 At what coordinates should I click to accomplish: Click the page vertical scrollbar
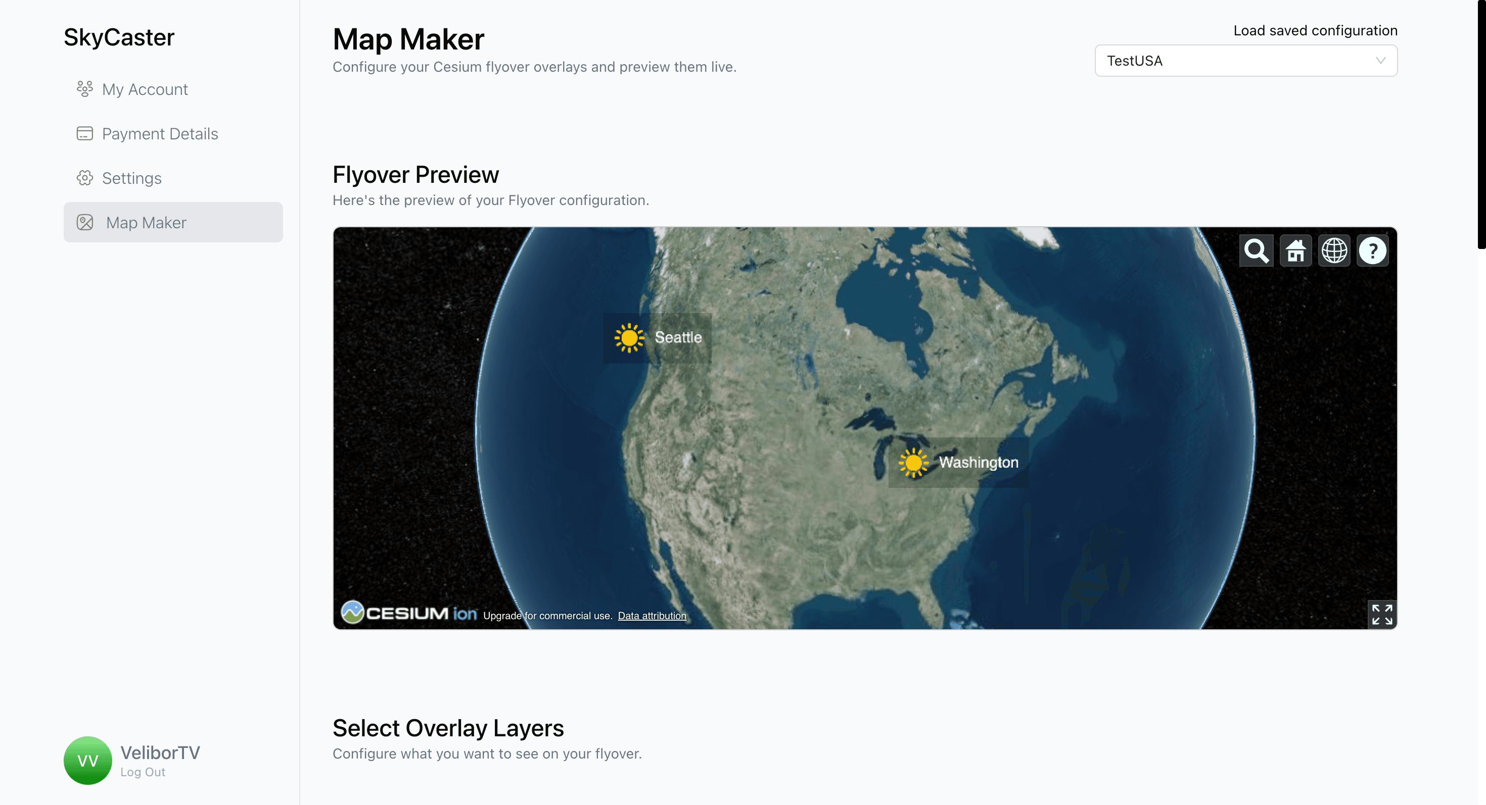[1481, 124]
